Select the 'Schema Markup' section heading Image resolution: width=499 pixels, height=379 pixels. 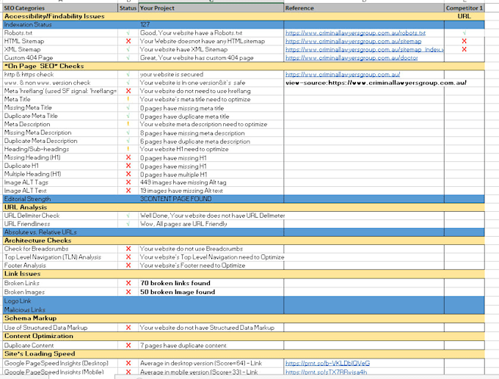point(31,318)
